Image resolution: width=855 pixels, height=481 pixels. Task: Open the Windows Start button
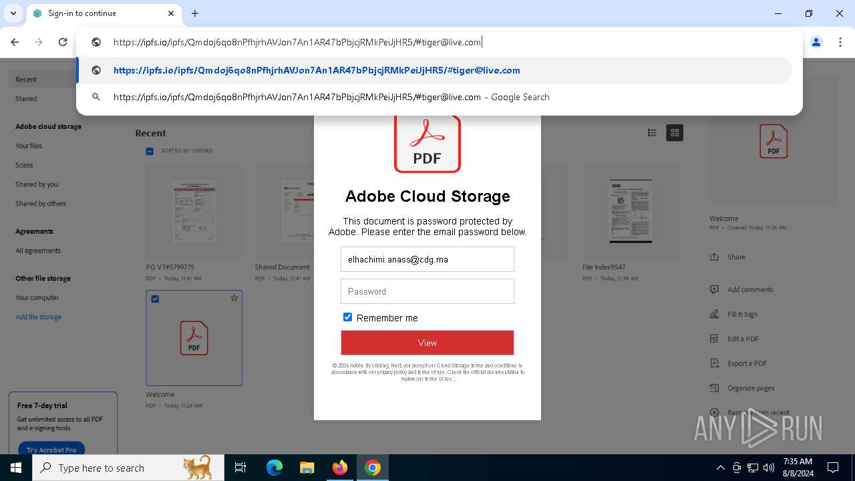pyautogui.click(x=15, y=468)
